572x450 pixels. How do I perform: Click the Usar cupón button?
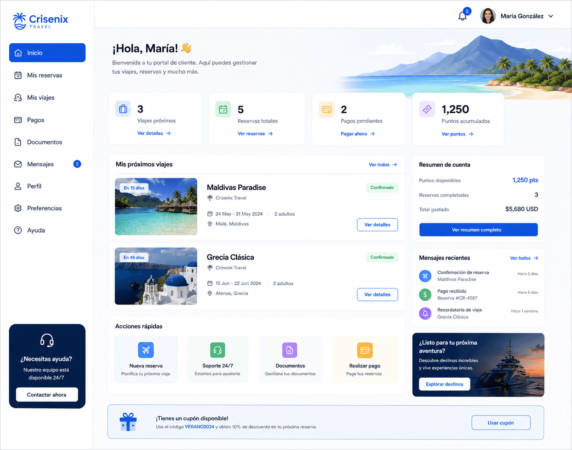501,422
